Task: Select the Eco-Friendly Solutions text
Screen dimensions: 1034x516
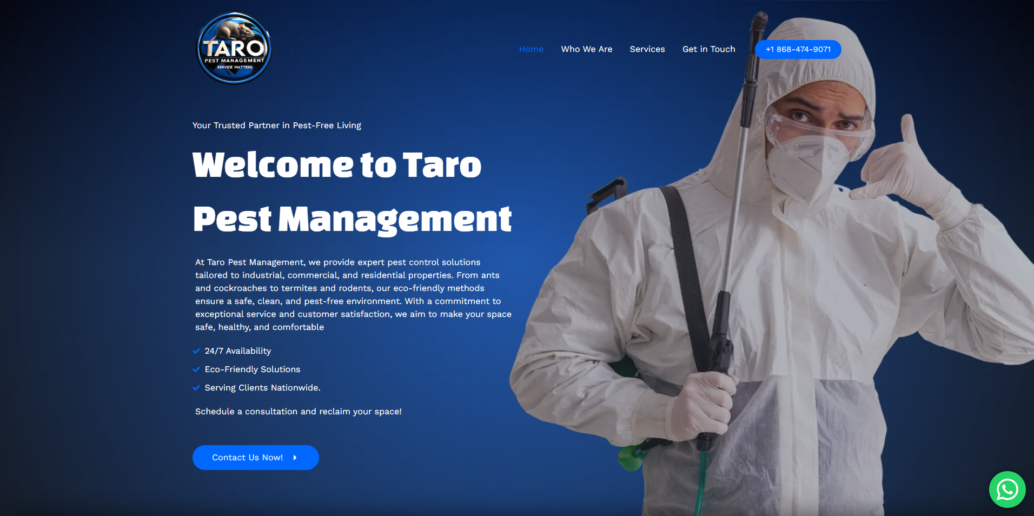Action: coord(253,369)
